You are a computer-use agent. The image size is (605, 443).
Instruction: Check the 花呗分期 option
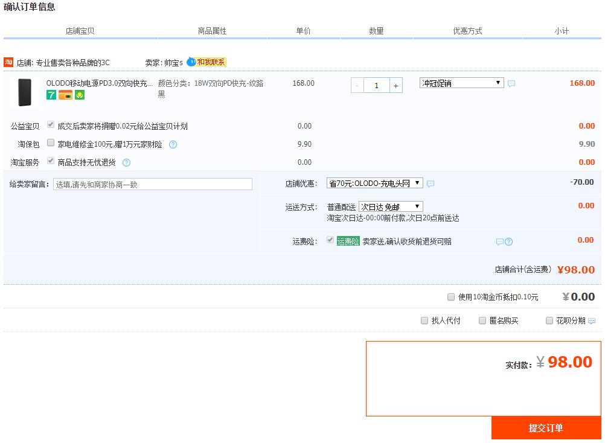click(x=549, y=320)
